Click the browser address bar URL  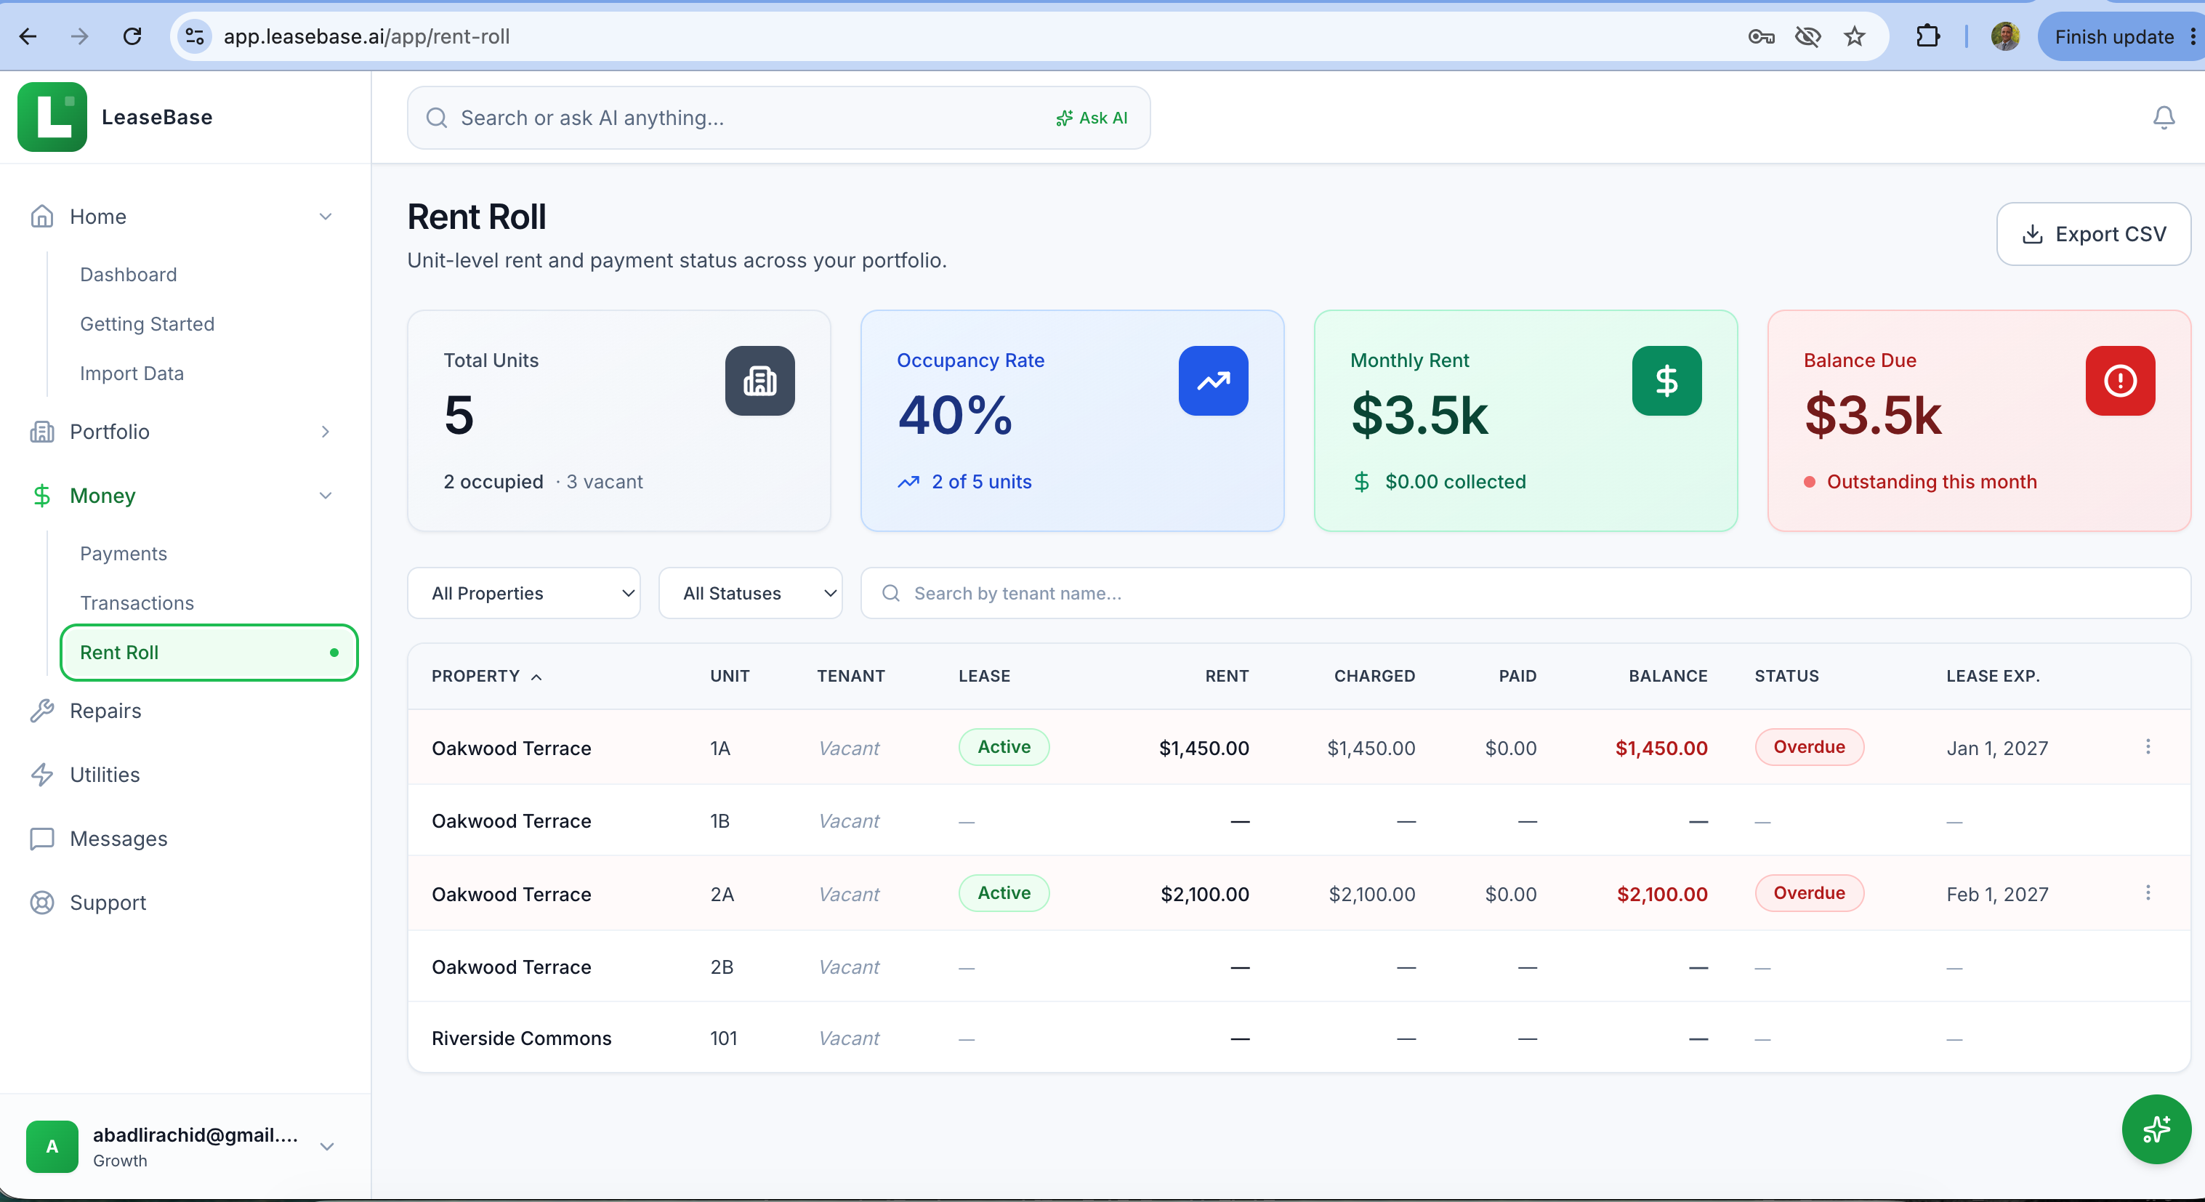click(x=366, y=36)
